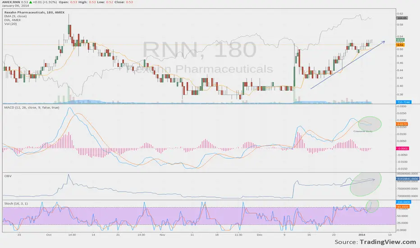Click the 0.62 tick on the price axis
Viewport: 420px width, 248px height.
[x=400, y=14]
